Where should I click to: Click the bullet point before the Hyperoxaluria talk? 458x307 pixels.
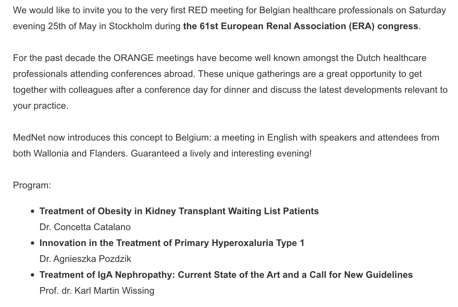pos(32,243)
